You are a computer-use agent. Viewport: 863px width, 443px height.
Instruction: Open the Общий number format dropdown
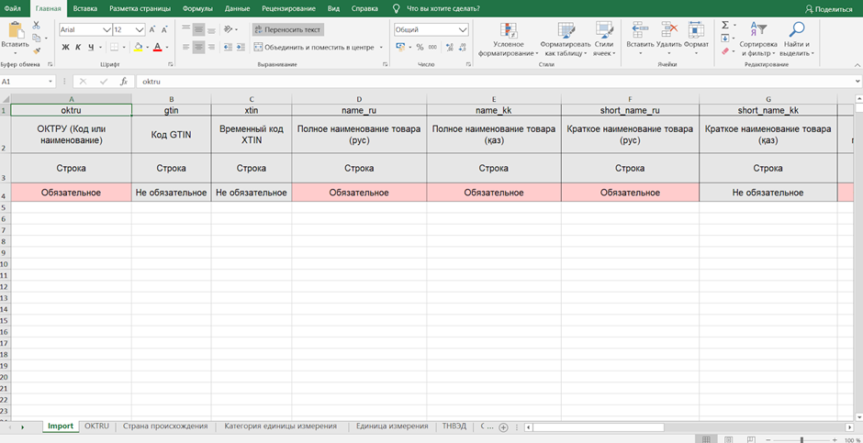click(x=464, y=29)
